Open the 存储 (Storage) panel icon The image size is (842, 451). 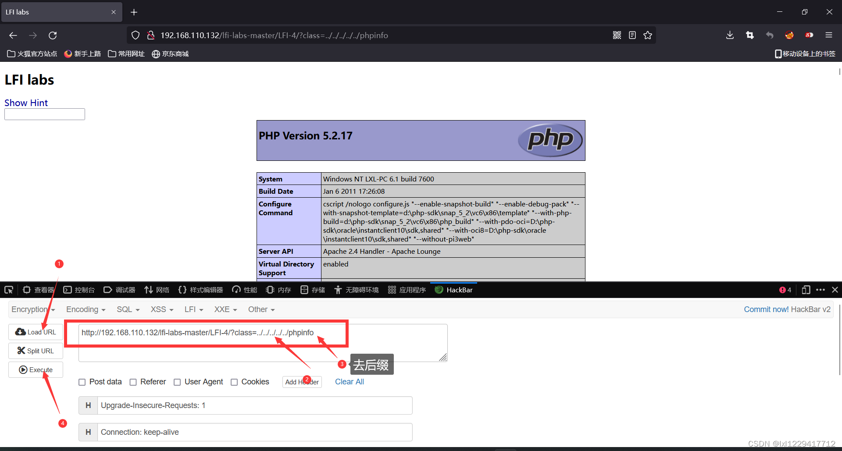point(312,290)
